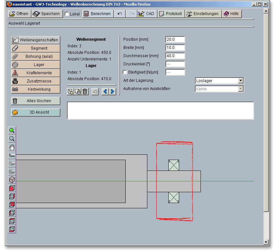The height and width of the screenshot is (251, 275).
Task: Switch to Kraftelemente section
Action: pyautogui.click(x=36, y=73)
